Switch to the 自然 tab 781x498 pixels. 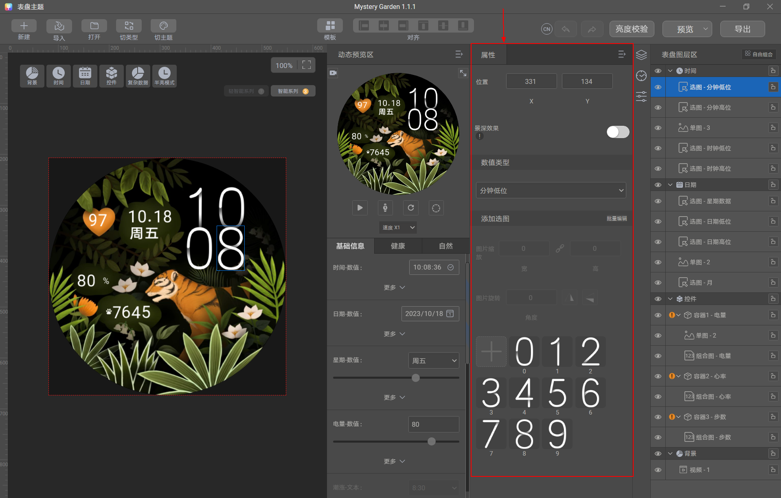click(x=445, y=246)
